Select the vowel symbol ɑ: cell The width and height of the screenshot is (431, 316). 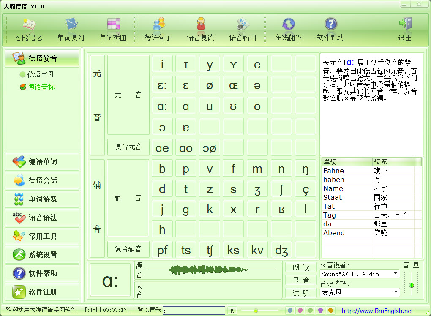[162, 106]
